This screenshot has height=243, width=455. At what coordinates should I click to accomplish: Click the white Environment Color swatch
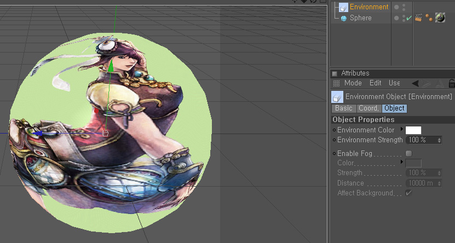point(413,130)
